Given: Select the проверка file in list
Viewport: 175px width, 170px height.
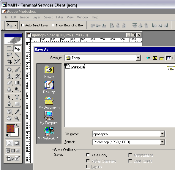Looking at the screenshot, I should click(x=75, y=66).
